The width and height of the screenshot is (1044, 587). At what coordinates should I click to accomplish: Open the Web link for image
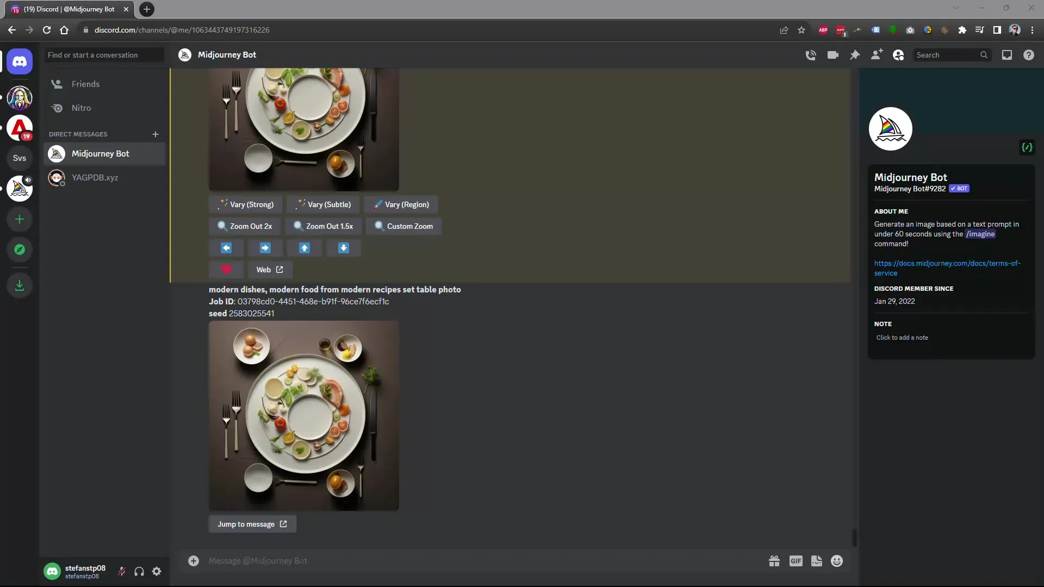pyautogui.click(x=270, y=270)
